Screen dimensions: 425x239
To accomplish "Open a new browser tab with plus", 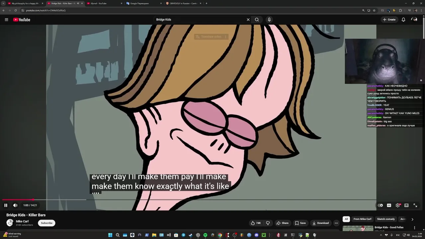I will (x=207, y=3).
